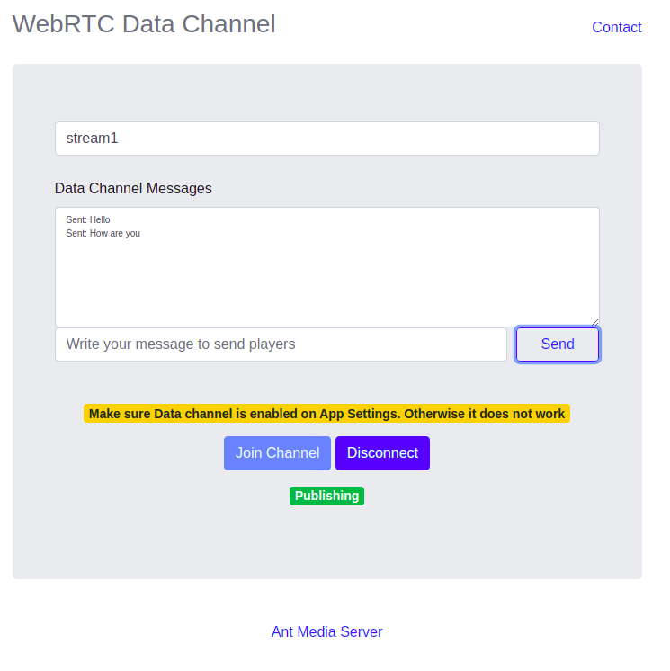Viewport: 670px width, 671px height.
Task: Disconnect from the data channel
Action: tap(382, 453)
